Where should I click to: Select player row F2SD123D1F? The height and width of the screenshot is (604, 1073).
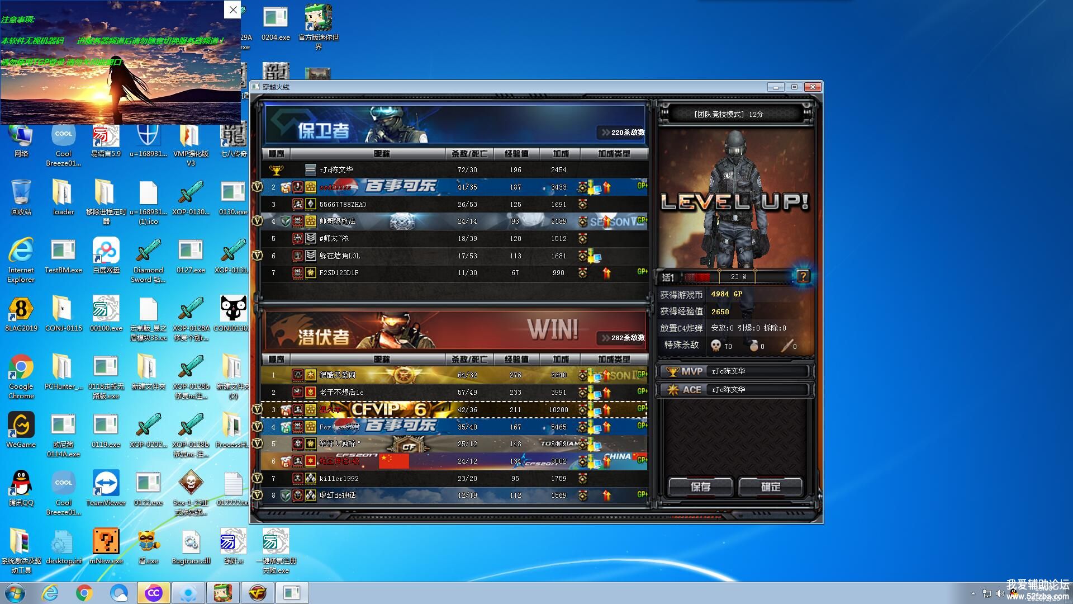455,272
